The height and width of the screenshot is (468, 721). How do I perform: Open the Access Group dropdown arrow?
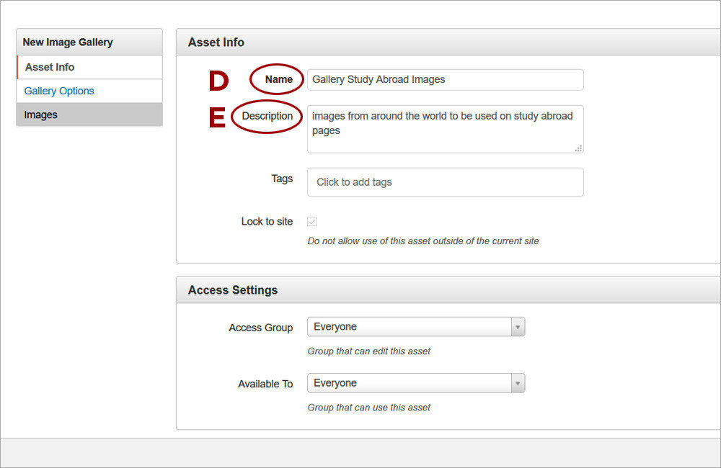coord(518,326)
